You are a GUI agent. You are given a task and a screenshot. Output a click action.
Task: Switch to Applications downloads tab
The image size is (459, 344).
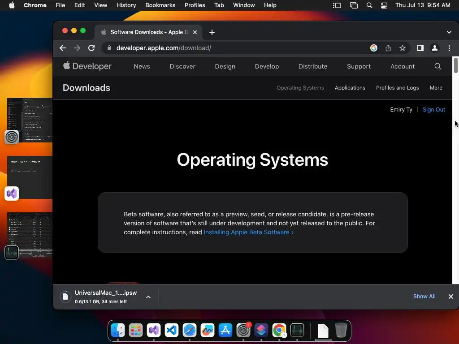pyautogui.click(x=350, y=88)
